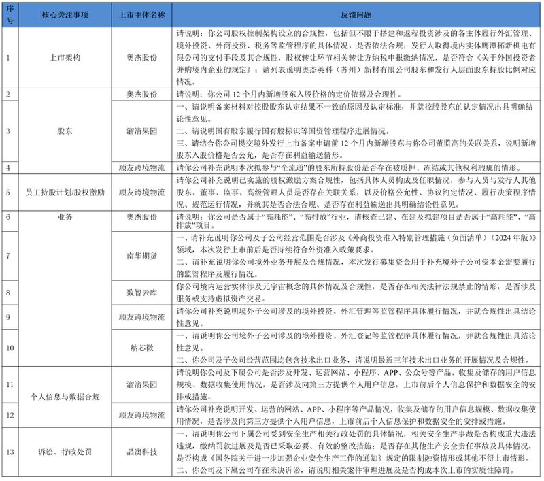The width and height of the screenshot is (544, 481).
Task: Click 奥杰股份 in row 2
Action: click(x=141, y=95)
